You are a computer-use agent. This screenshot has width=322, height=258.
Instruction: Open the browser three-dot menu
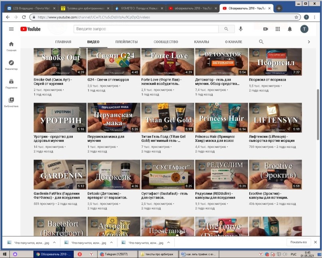[314, 17]
